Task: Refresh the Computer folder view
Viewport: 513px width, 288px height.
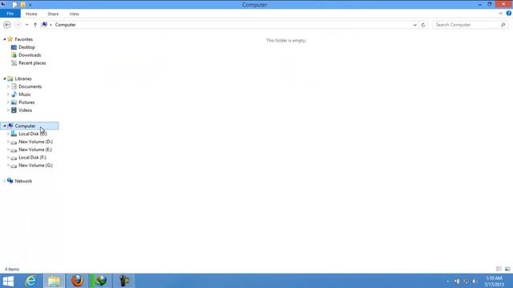Action: [423, 25]
